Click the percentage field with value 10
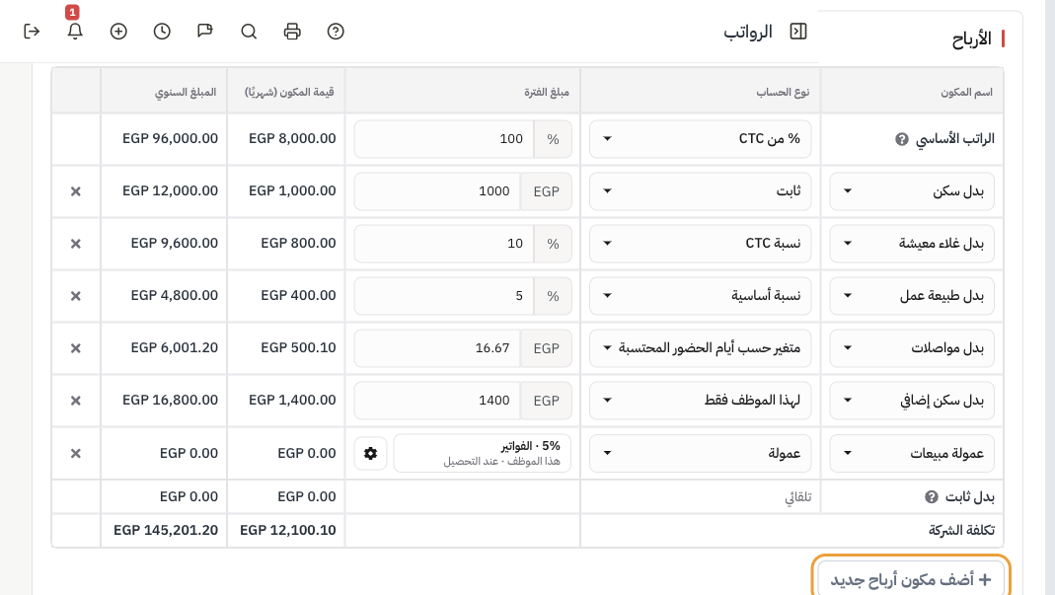 (x=444, y=243)
